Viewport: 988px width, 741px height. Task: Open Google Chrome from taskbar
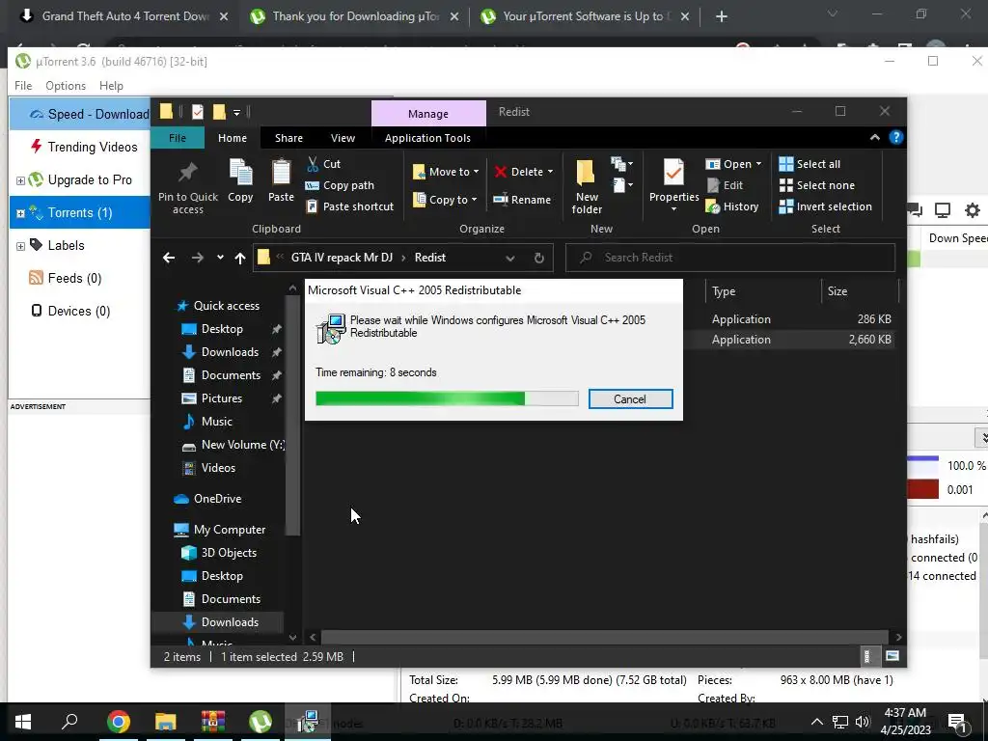click(118, 722)
